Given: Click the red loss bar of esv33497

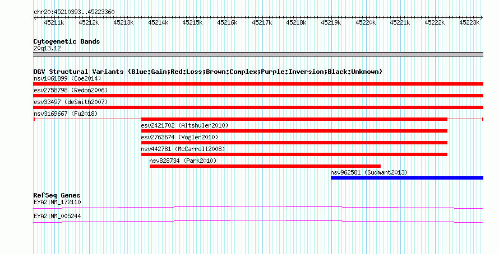Looking at the screenshot, I should tap(258, 107).
